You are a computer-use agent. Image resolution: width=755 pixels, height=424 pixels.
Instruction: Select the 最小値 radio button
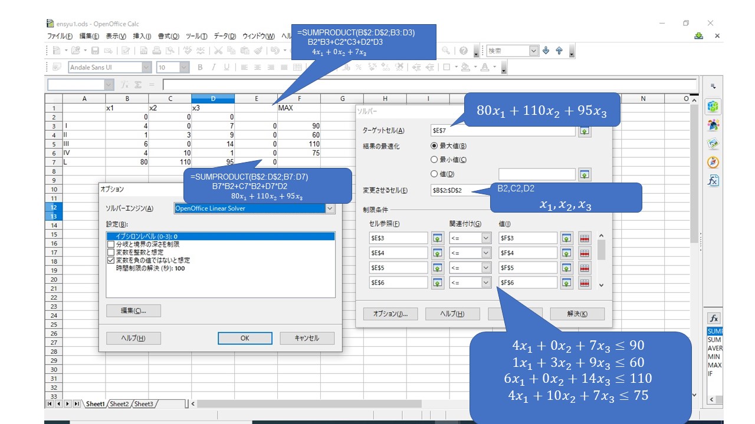[x=434, y=160]
